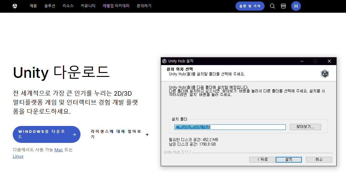346x178 pixels.
Task: Click the 취소 cancel button
Action: [x=319, y=160]
